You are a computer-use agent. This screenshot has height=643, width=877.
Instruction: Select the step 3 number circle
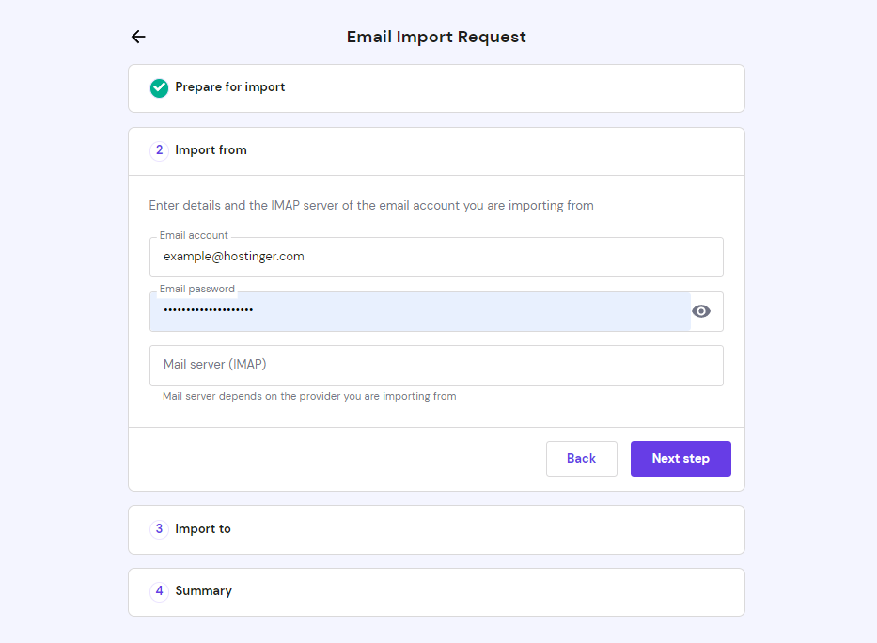coord(159,528)
